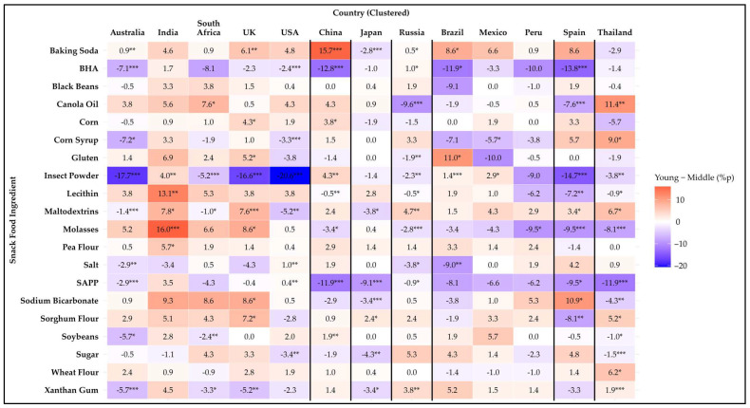Click the Young – Middle legend title
Viewport: 750px width, 408px height.
694,177
